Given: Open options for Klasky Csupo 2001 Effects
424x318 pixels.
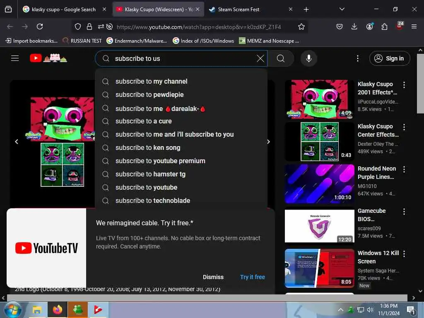Looking at the screenshot, I should click(404, 85).
